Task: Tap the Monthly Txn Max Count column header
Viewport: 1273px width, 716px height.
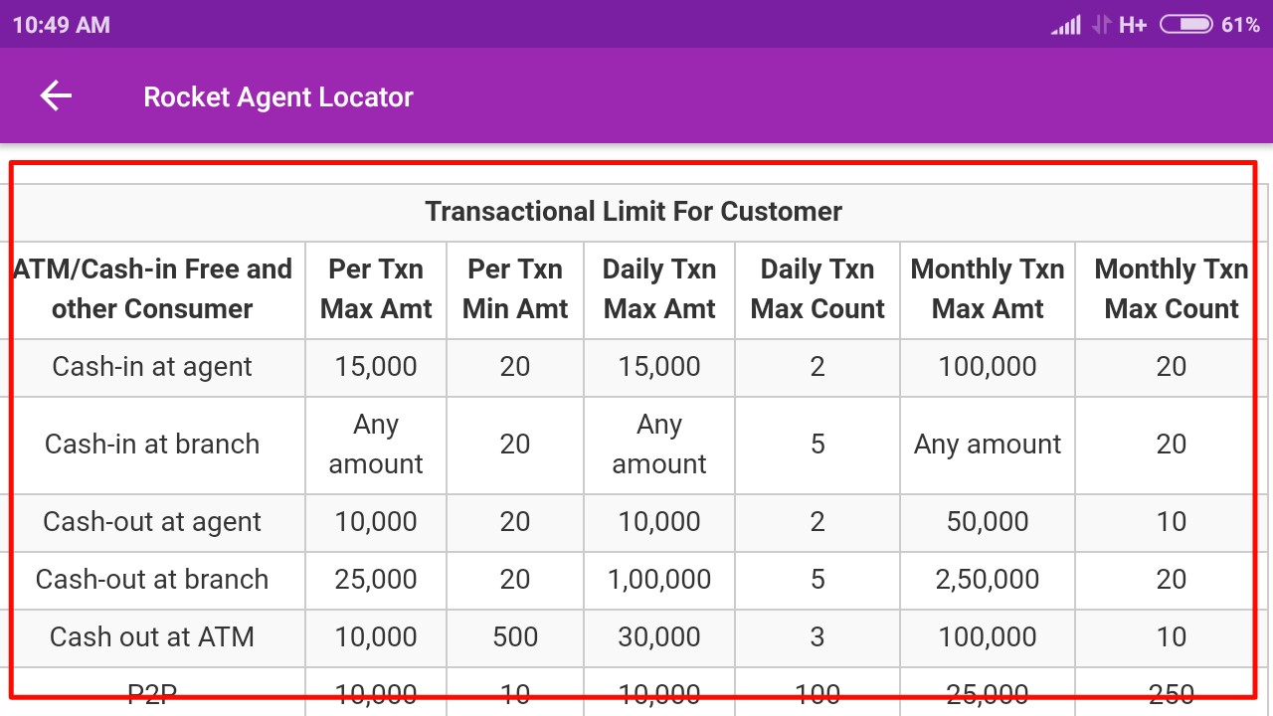Action: [x=1172, y=288]
